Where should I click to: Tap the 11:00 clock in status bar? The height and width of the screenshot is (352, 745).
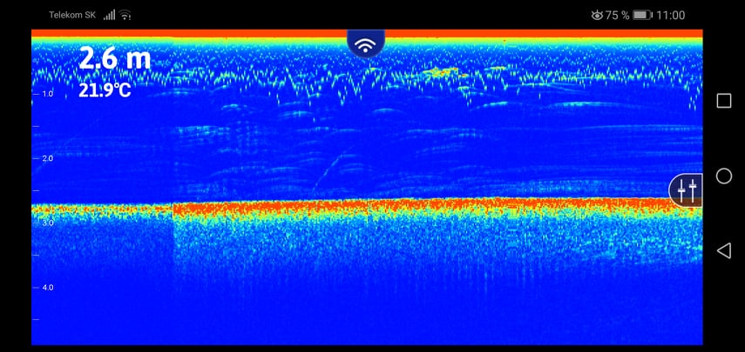coord(671,15)
